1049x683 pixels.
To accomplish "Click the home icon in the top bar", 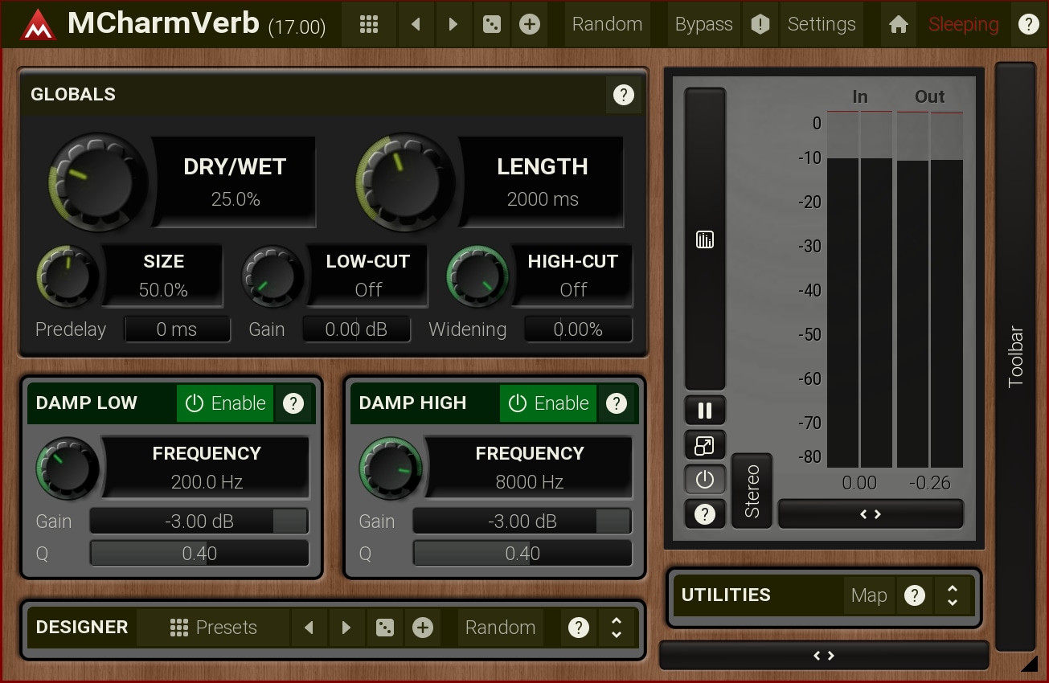I will 899,24.
